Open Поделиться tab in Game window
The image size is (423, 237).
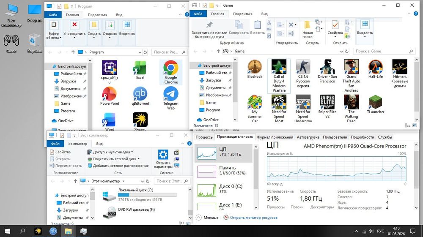[x=243, y=14]
